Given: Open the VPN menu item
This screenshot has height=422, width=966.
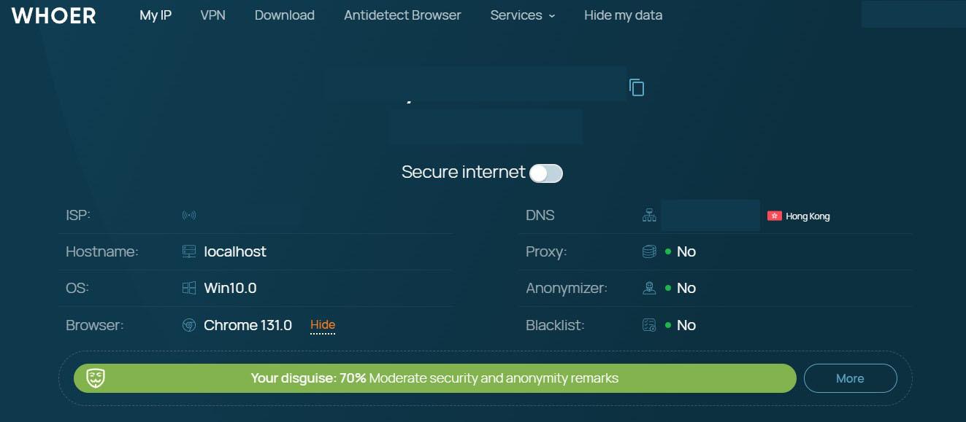Looking at the screenshot, I should (213, 15).
